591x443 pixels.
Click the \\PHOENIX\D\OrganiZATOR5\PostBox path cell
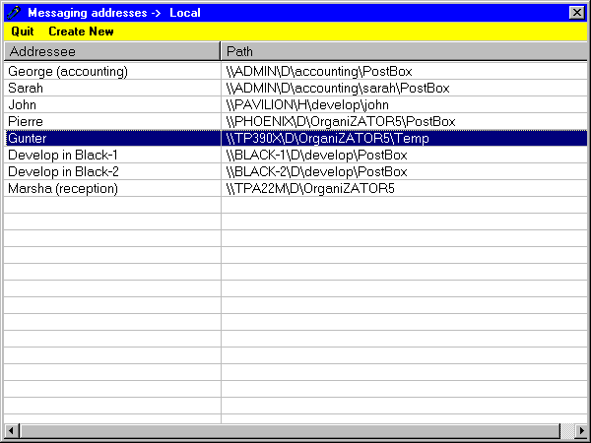(x=341, y=121)
